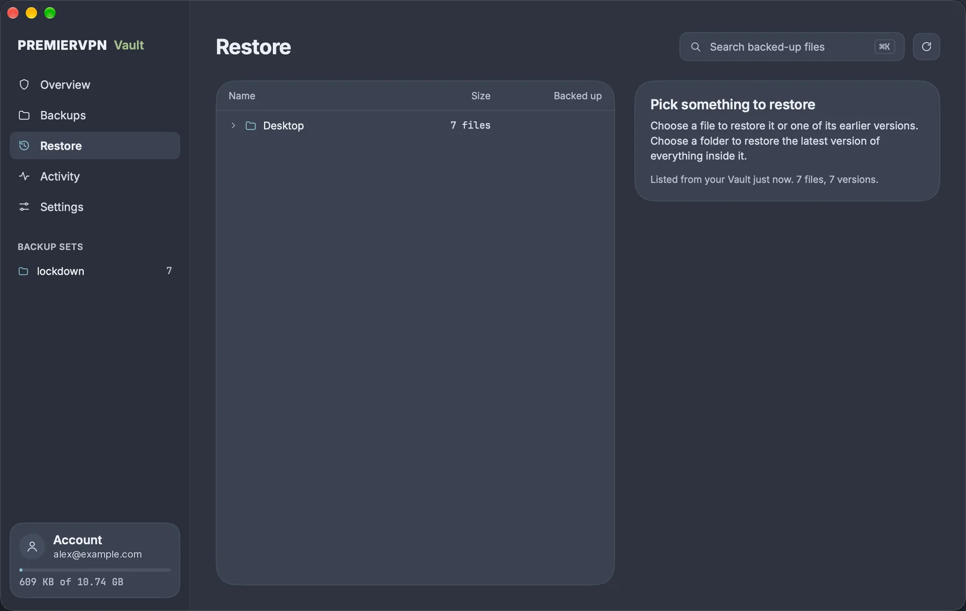Screen dimensions: 966x611
Task: Click the green macOS zoom button
Action: tap(50, 13)
